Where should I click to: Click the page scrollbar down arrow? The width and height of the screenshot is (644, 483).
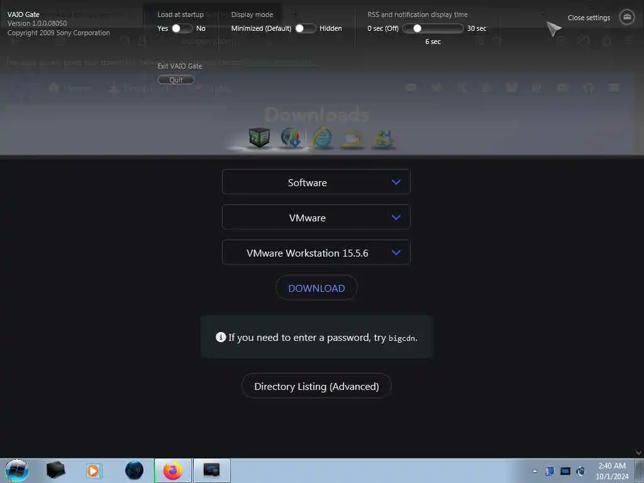coord(638,453)
